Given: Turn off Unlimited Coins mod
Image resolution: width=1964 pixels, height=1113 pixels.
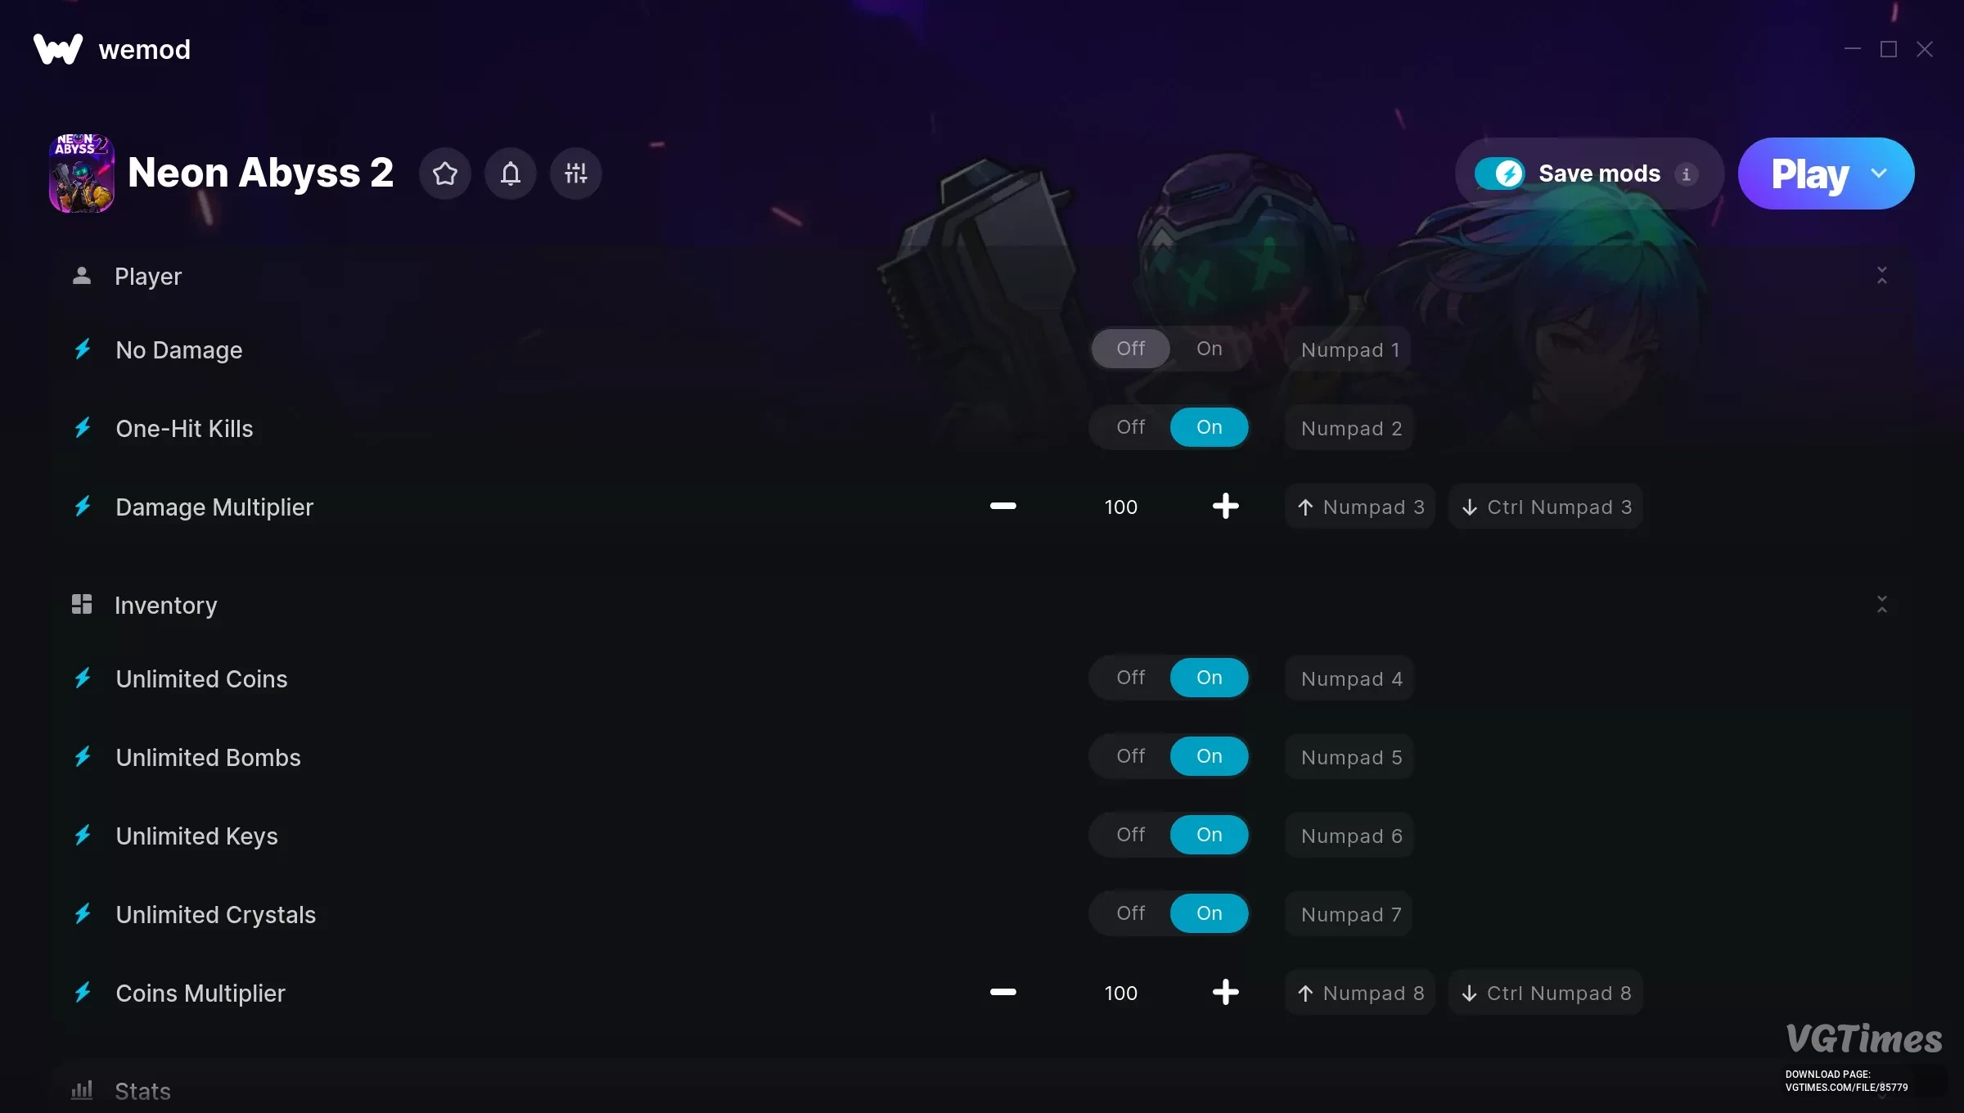Looking at the screenshot, I should [1131, 678].
